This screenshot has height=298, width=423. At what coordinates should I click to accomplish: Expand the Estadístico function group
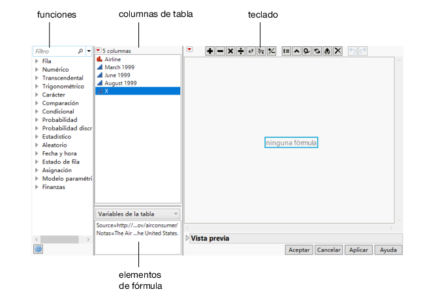click(37, 137)
